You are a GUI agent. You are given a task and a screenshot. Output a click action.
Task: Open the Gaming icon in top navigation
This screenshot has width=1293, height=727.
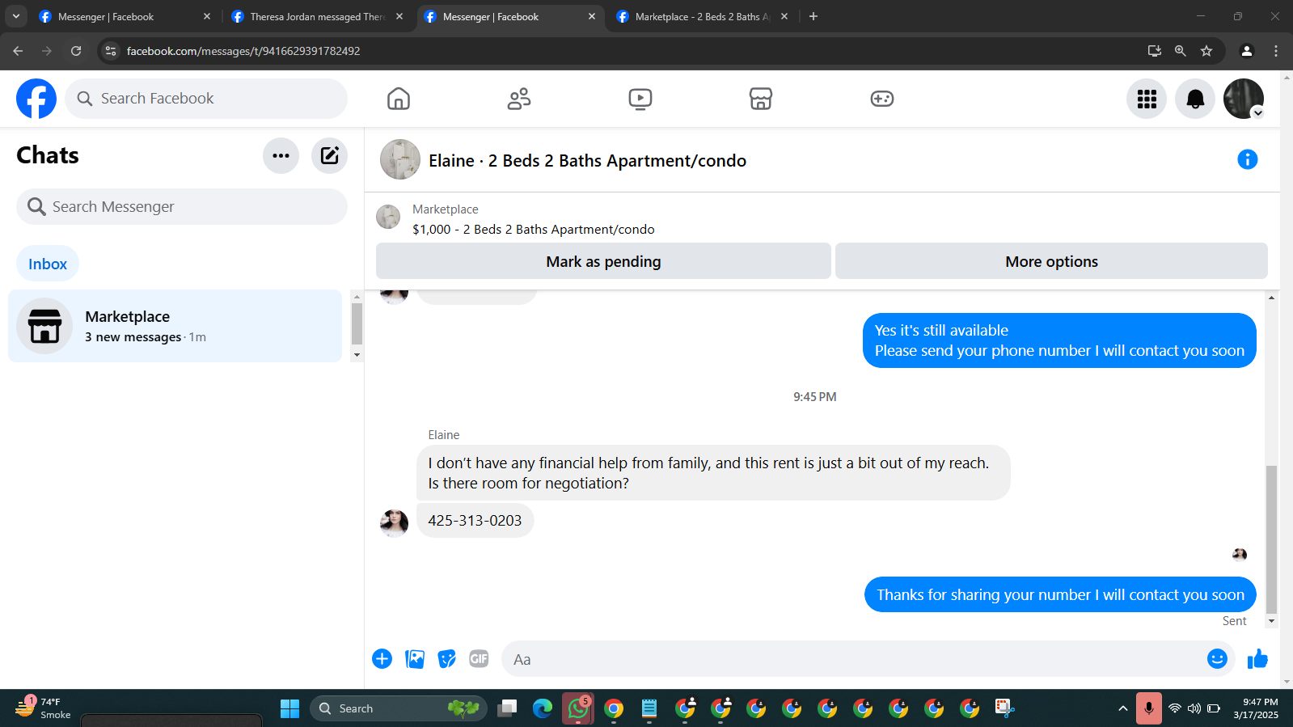[882, 99]
